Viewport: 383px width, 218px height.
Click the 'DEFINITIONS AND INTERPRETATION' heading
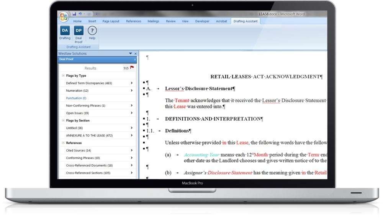[x=214, y=119]
